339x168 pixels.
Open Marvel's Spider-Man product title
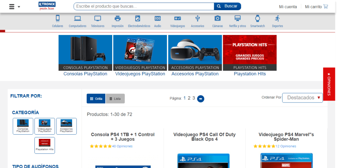(286, 137)
